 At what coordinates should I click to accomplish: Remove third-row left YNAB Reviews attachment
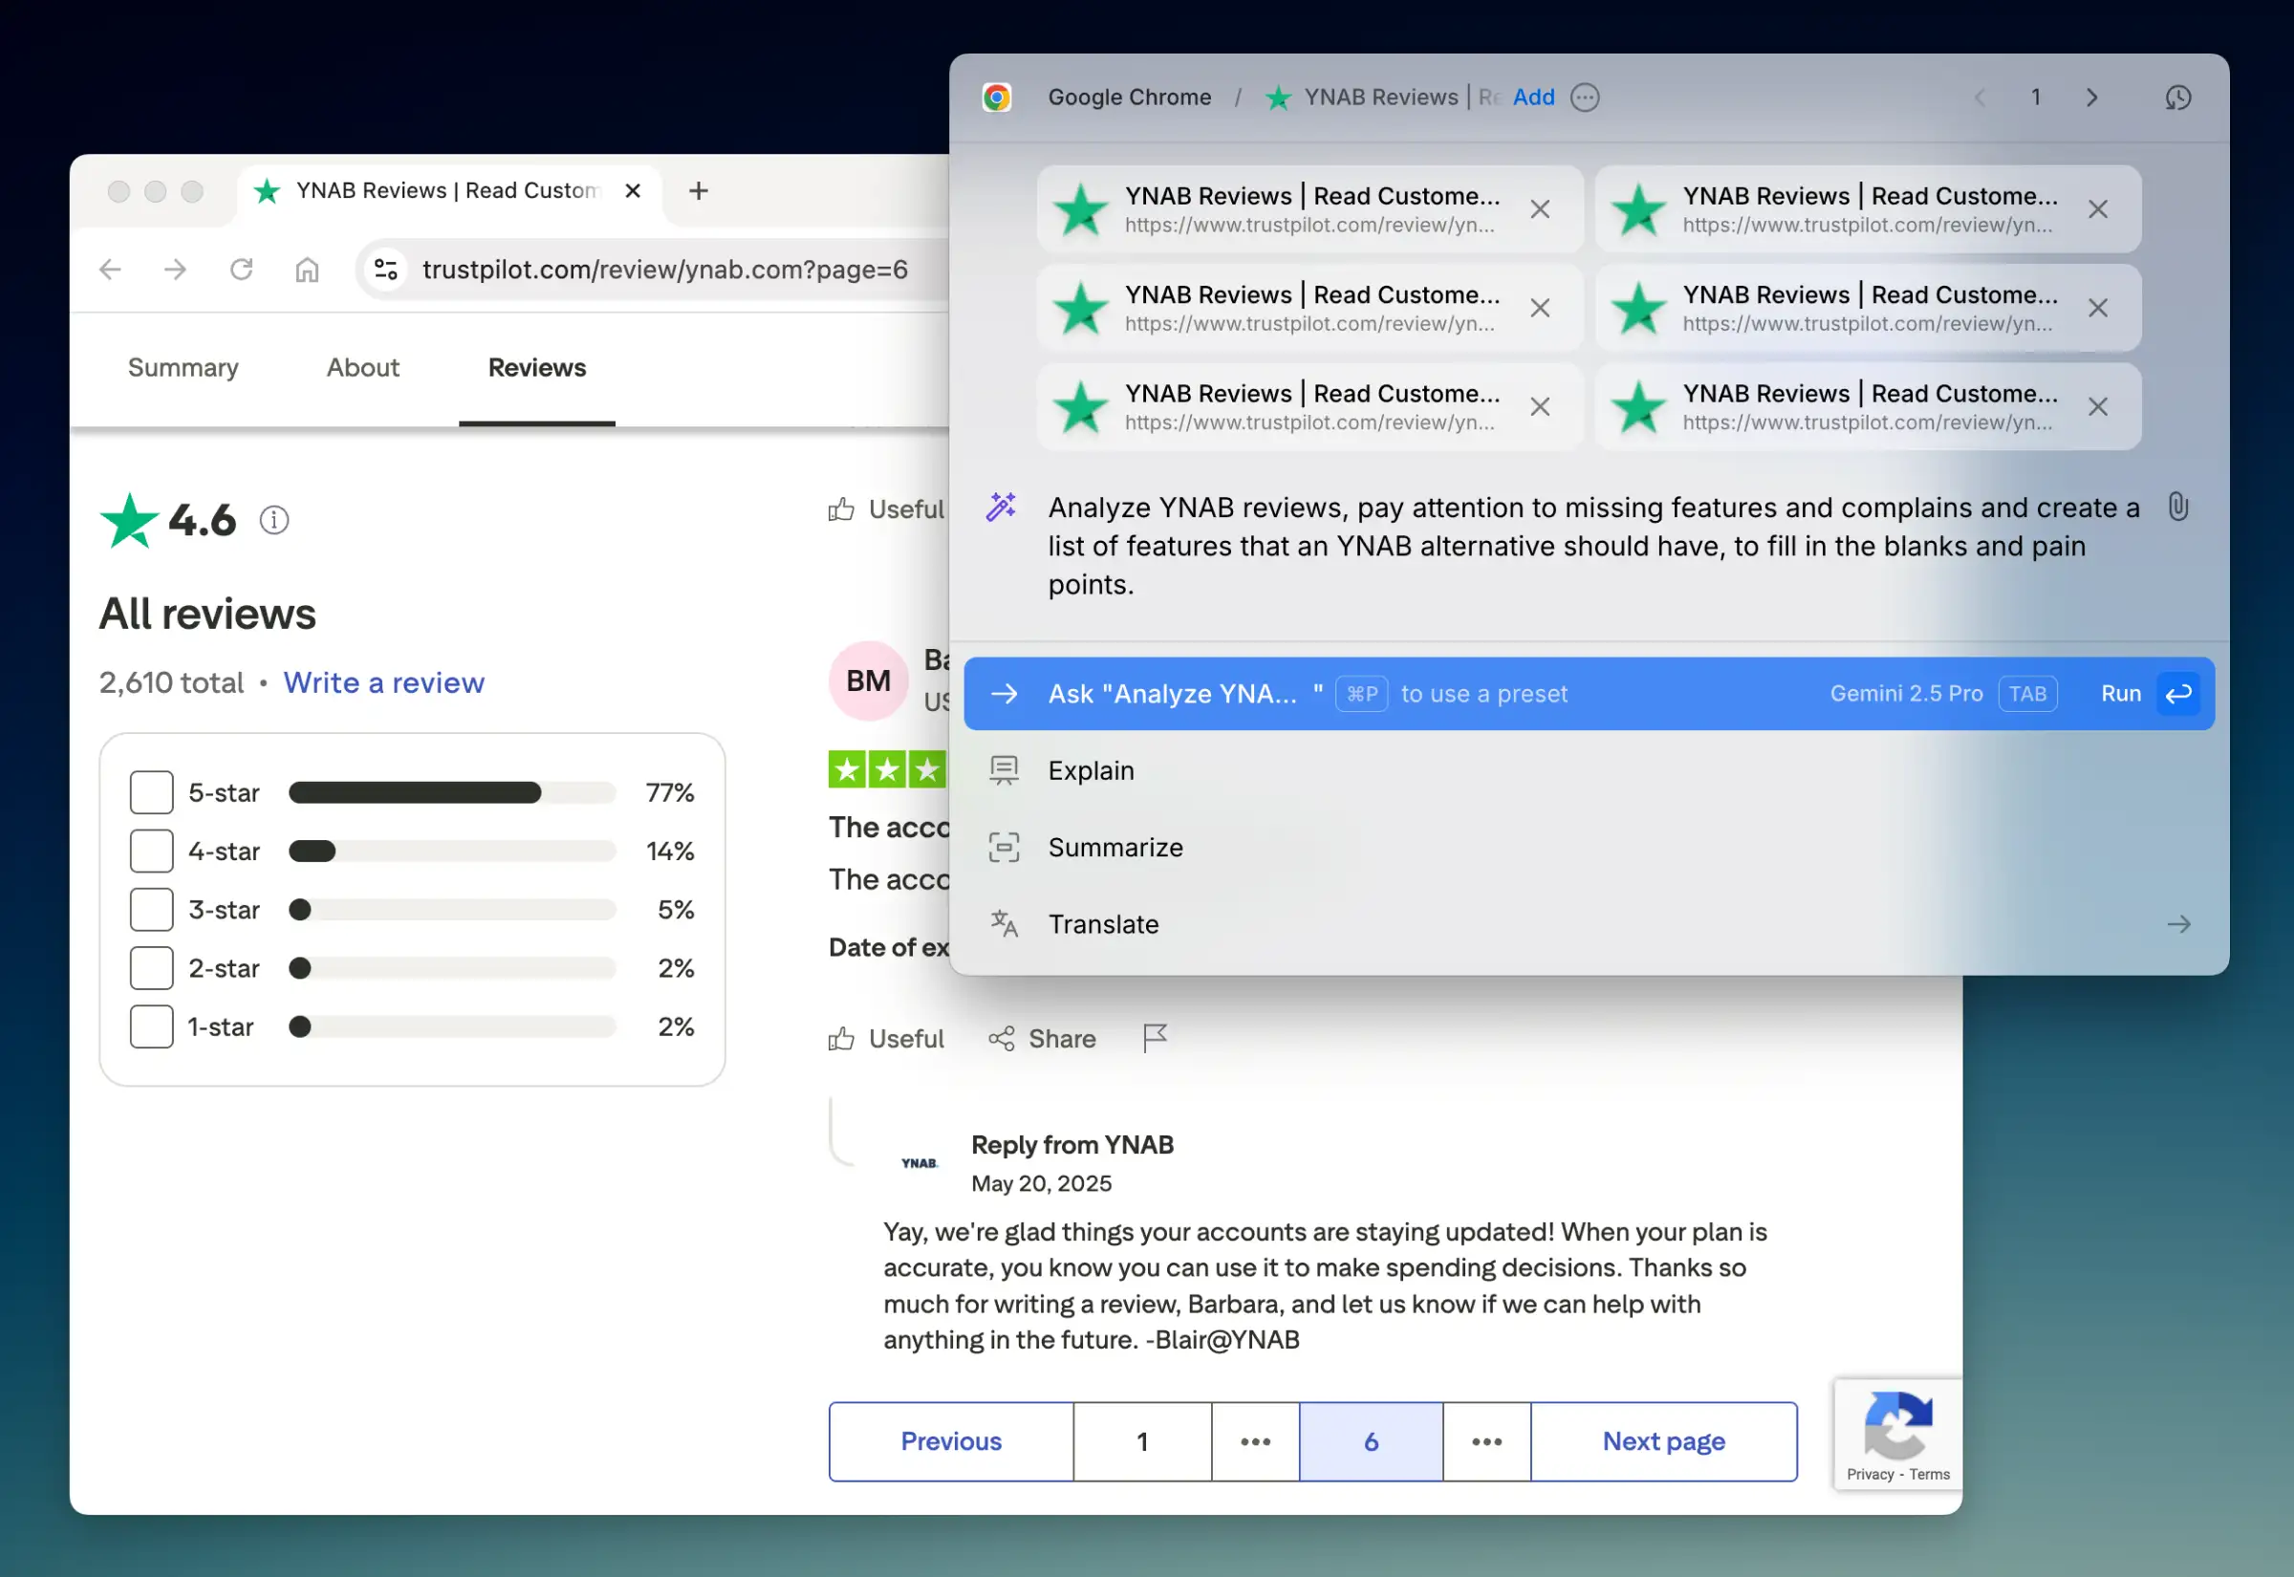1539,407
